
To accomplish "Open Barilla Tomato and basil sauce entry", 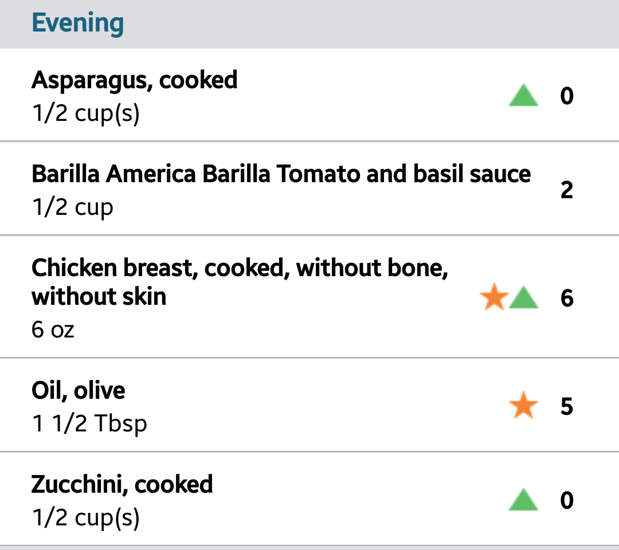I will pyautogui.click(x=281, y=174).
